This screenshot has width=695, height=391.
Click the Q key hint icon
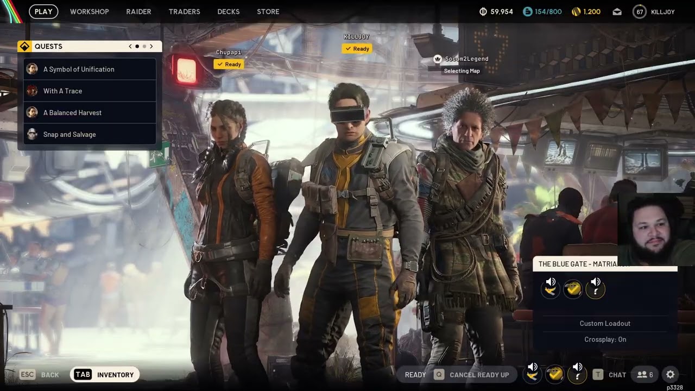point(439,374)
